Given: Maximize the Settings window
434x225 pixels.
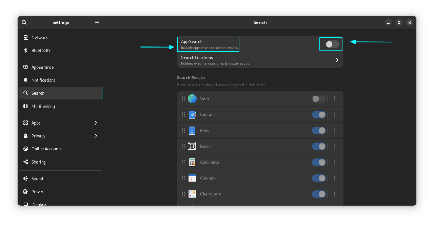Looking at the screenshot, I should (399, 22).
